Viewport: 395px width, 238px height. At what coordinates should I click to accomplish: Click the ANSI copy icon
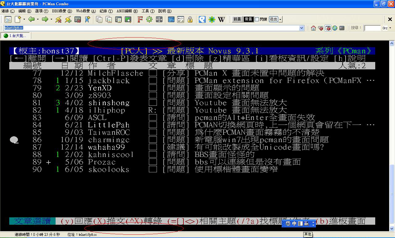109,19
